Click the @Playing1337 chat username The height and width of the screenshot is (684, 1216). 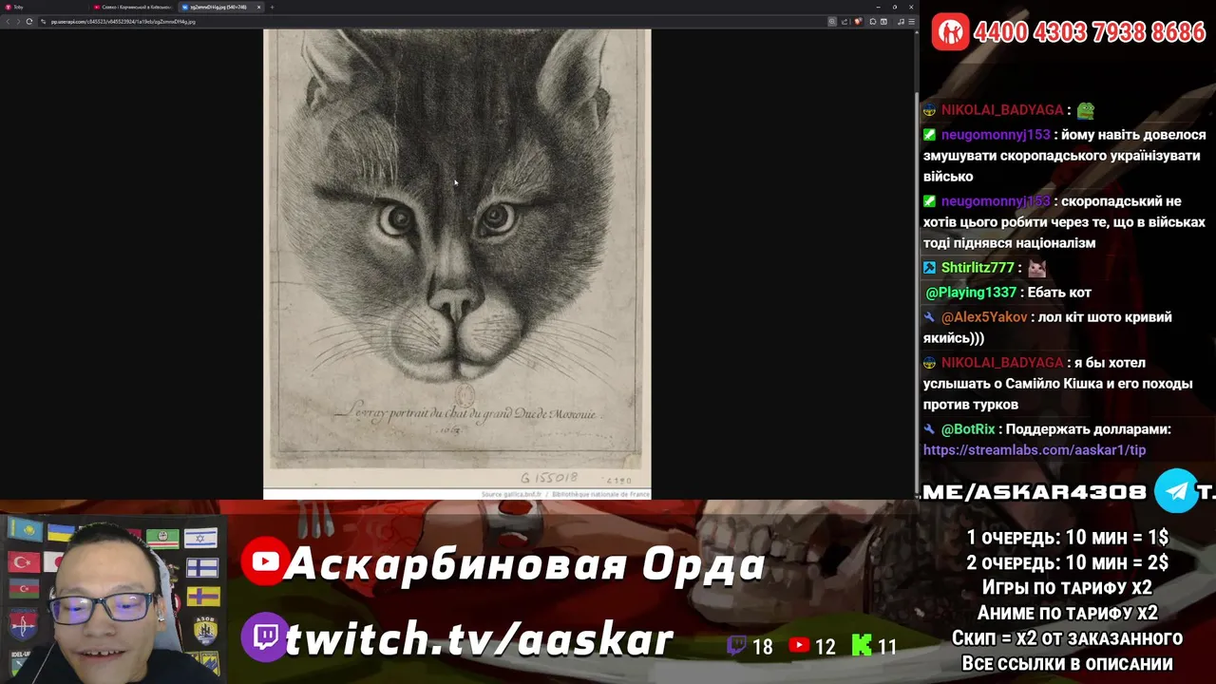(x=971, y=293)
